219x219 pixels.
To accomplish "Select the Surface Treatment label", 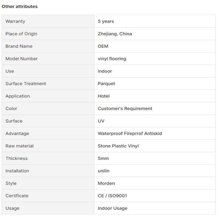I will pyautogui.click(x=26, y=83).
